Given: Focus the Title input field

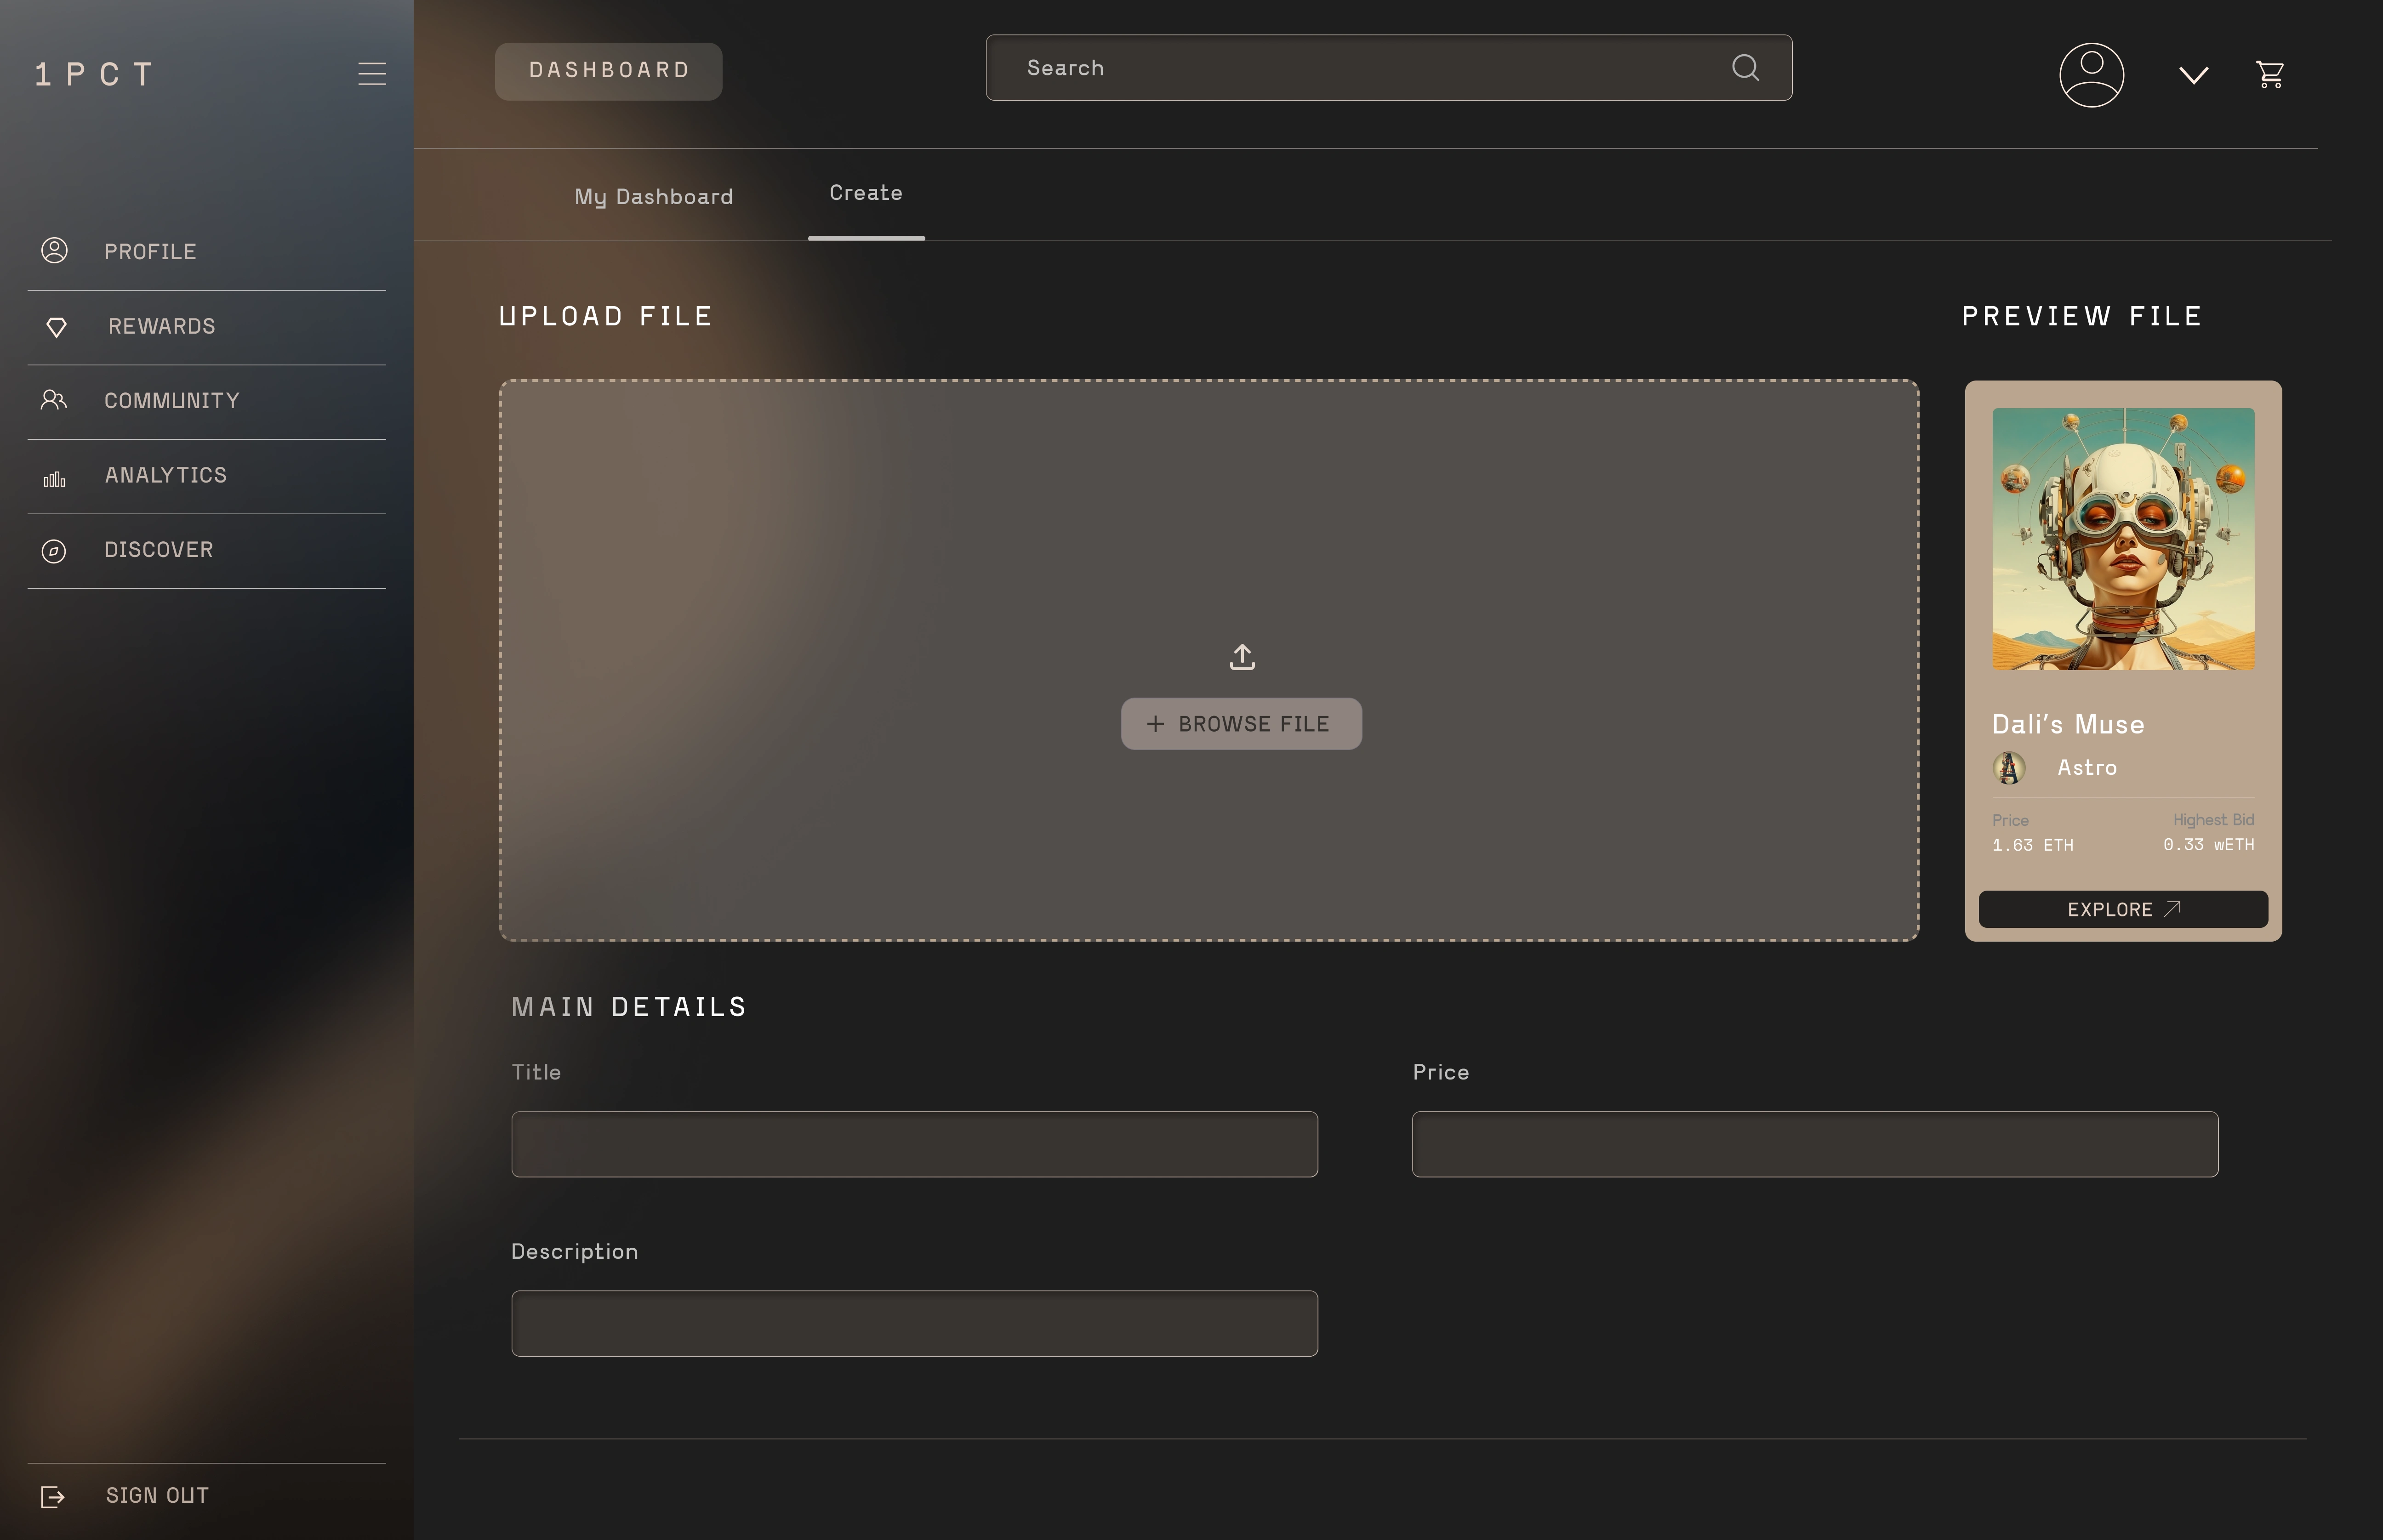Looking at the screenshot, I should tap(914, 1144).
